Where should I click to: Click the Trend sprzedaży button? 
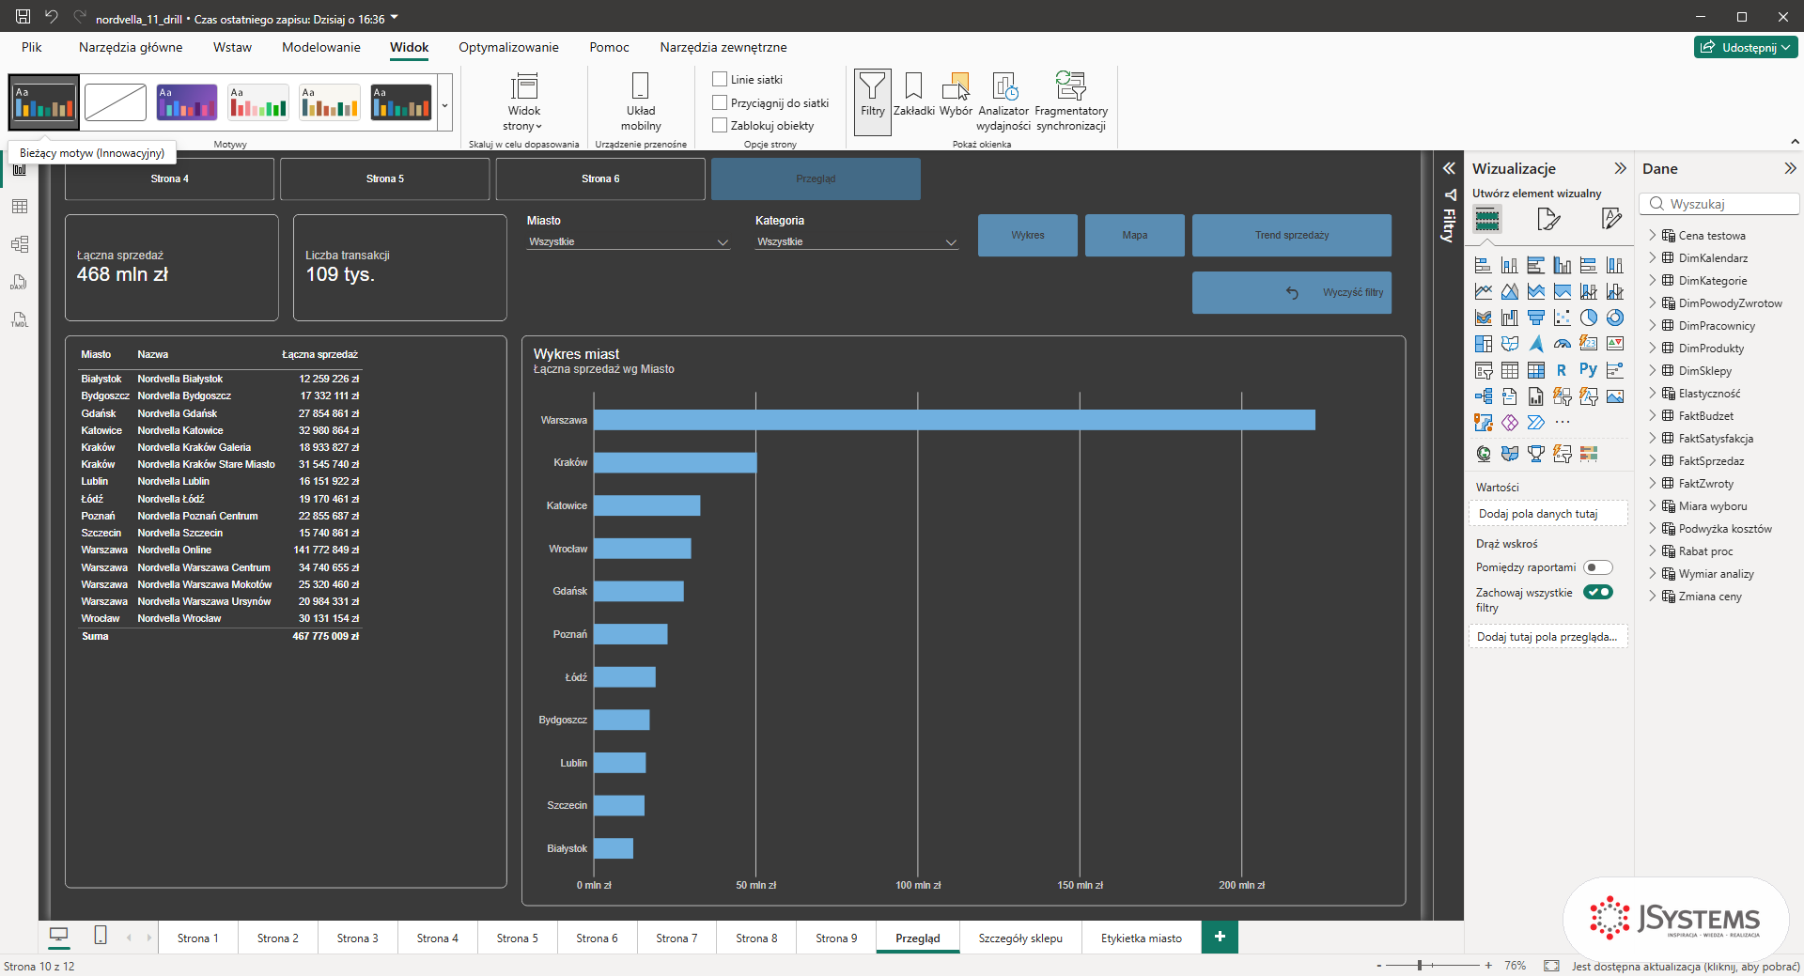pos(1292,235)
